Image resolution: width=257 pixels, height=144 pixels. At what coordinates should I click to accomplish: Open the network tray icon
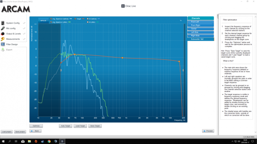[236, 141]
